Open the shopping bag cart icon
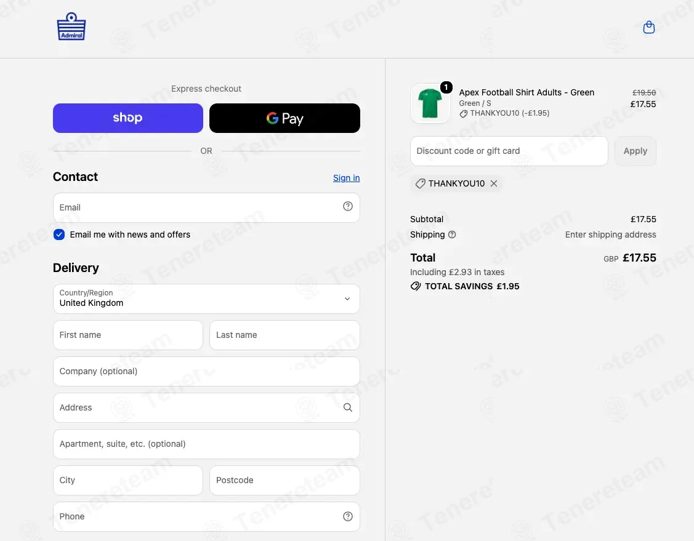 pyautogui.click(x=648, y=28)
